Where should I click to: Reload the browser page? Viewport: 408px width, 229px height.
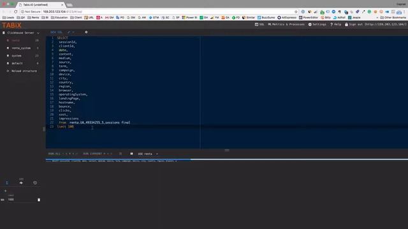click(15, 11)
